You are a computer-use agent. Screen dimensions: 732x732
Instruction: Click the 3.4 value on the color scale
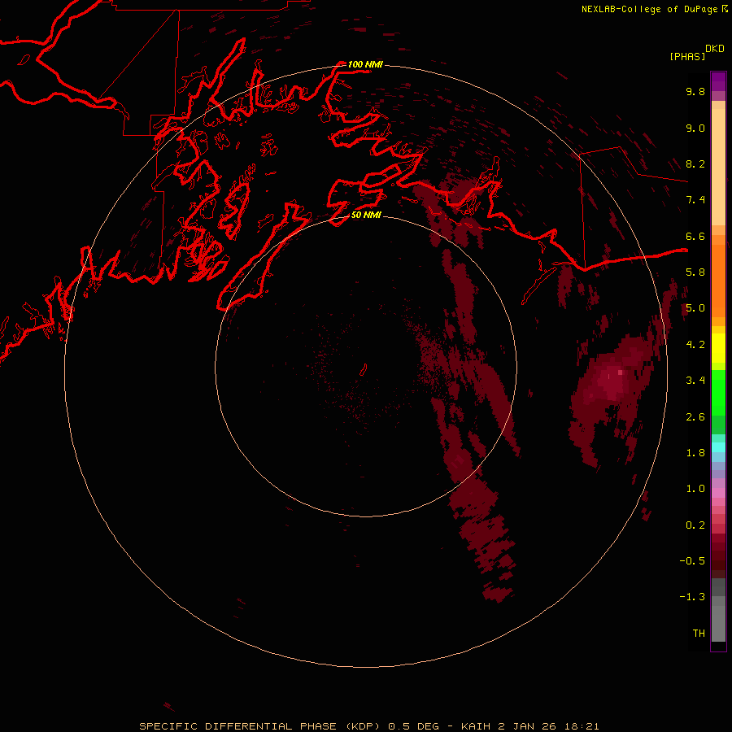click(695, 381)
